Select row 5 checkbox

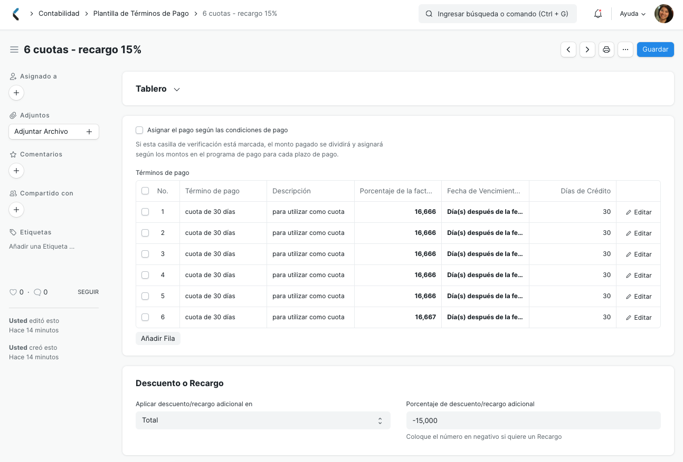(x=145, y=296)
